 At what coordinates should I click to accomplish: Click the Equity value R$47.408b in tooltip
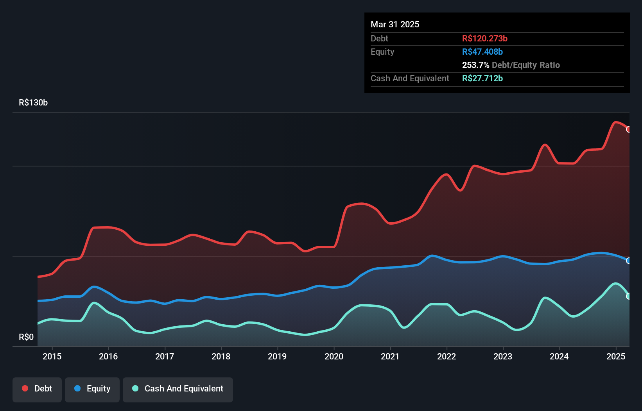point(482,52)
